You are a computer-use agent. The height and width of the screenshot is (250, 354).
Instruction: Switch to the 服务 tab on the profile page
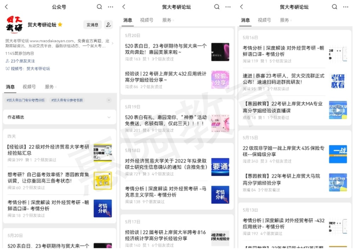tap(49, 87)
